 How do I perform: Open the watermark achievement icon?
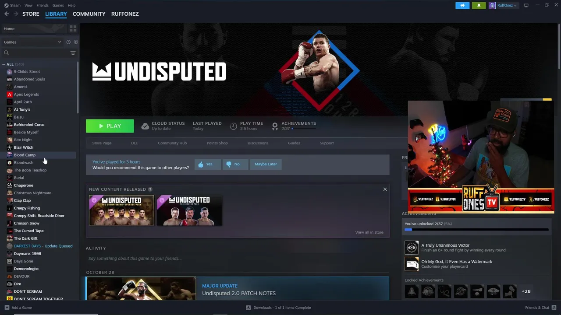point(412,264)
